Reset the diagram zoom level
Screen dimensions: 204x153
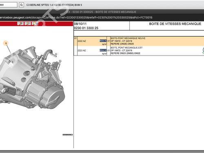pyautogui.click(x=35, y=24)
